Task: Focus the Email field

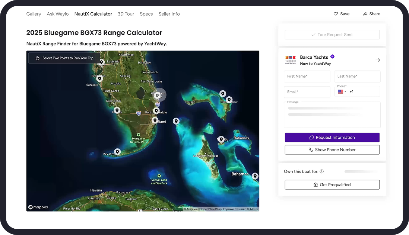Action: pyautogui.click(x=307, y=92)
